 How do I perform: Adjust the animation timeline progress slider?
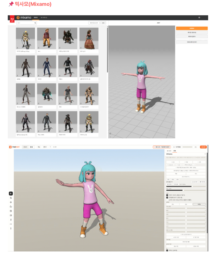point(186,186)
